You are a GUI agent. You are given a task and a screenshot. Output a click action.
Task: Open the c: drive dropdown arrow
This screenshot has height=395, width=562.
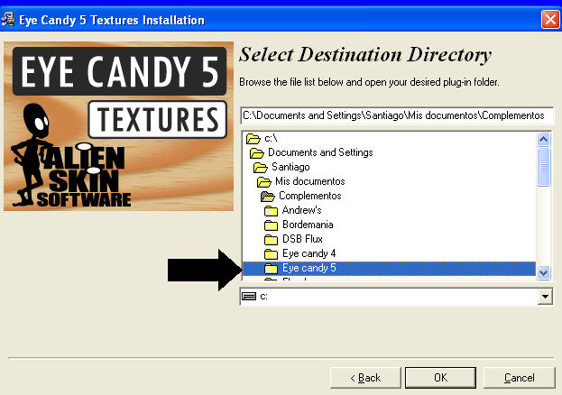[544, 297]
